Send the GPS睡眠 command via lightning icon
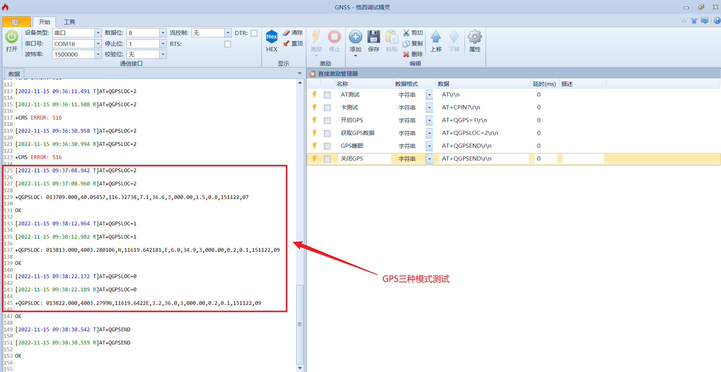This screenshot has height=372, width=721. click(x=314, y=146)
